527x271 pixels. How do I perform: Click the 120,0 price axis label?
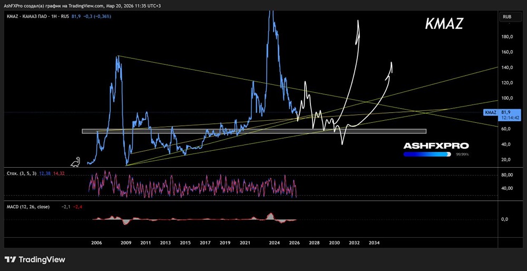click(x=508, y=83)
